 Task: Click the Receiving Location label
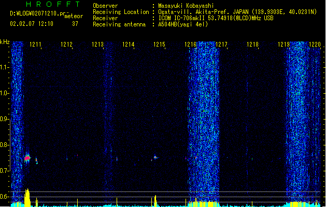(121, 12)
